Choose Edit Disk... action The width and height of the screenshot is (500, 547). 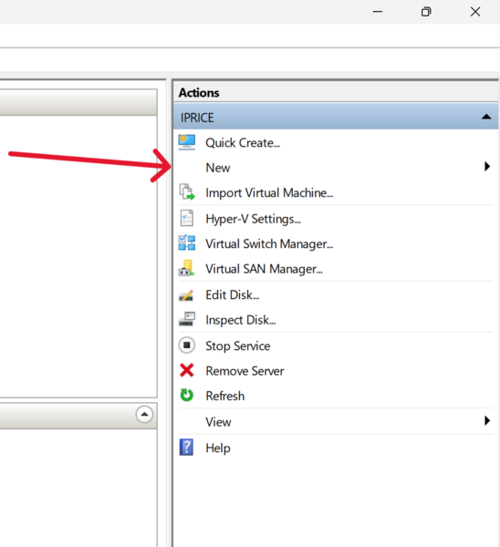tap(232, 294)
